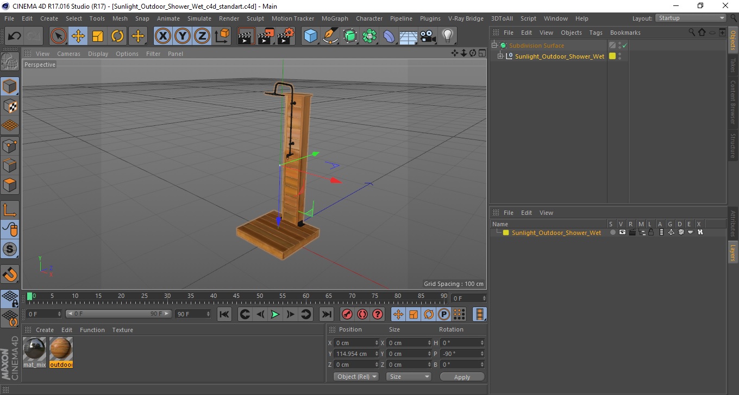Toggle X axis lock
The width and height of the screenshot is (739, 395).
tap(162, 36)
